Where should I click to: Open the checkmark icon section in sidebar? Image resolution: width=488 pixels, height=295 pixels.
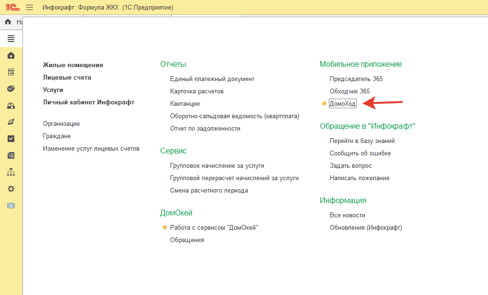coord(11,139)
